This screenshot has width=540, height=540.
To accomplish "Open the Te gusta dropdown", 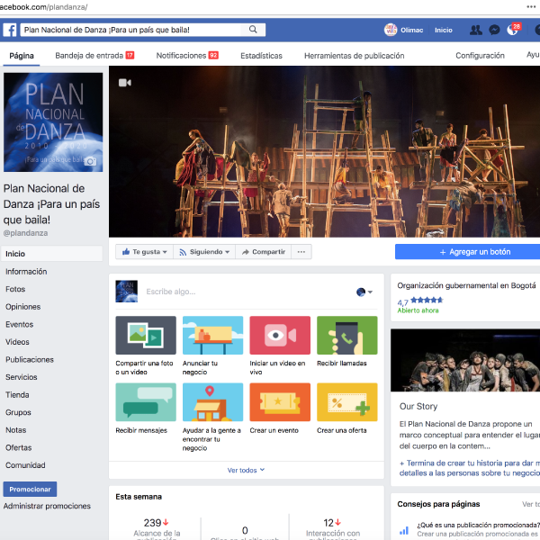I will pyautogui.click(x=144, y=252).
